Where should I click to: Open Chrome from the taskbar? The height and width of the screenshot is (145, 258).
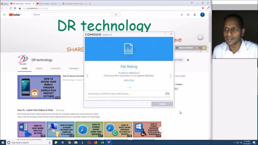[69, 143]
